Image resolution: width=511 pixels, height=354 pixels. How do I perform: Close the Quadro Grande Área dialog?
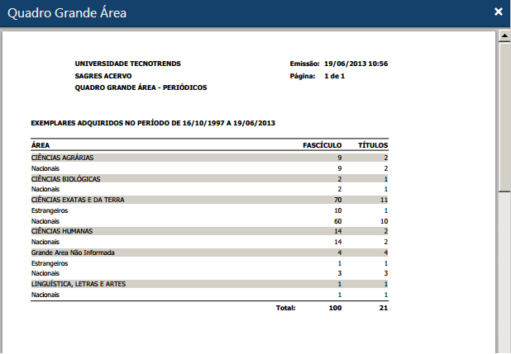(498, 12)
